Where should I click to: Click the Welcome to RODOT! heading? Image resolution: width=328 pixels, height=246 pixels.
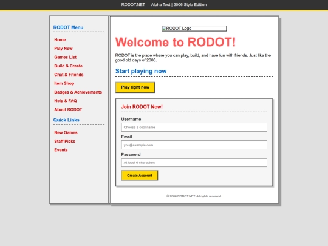176,42
